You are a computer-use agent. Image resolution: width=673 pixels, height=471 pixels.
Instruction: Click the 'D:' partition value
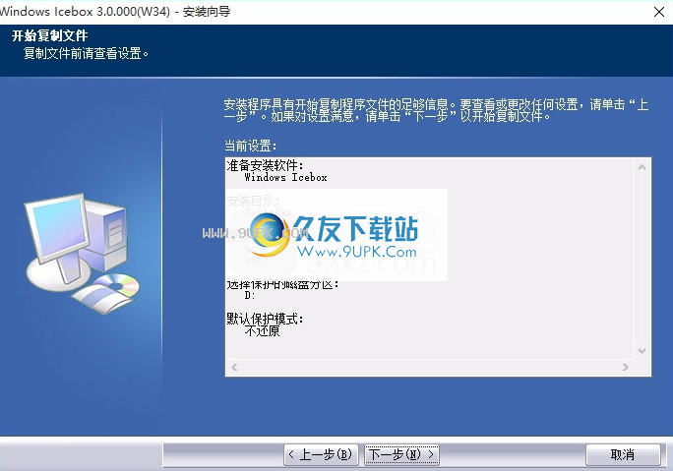pyautogui.click(x=249, y=296)
